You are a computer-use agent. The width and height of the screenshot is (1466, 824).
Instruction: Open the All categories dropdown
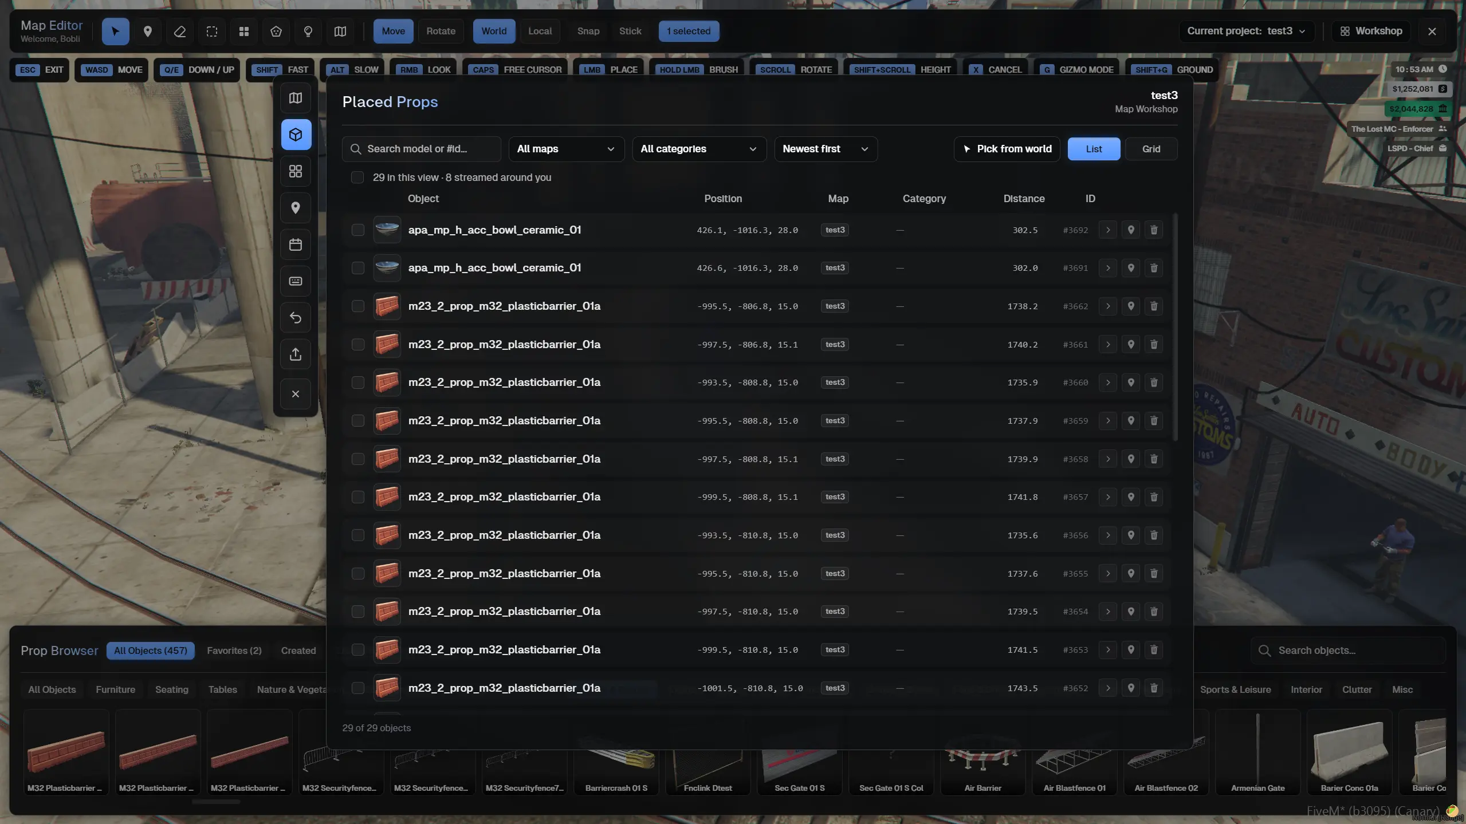coord(699,149)
